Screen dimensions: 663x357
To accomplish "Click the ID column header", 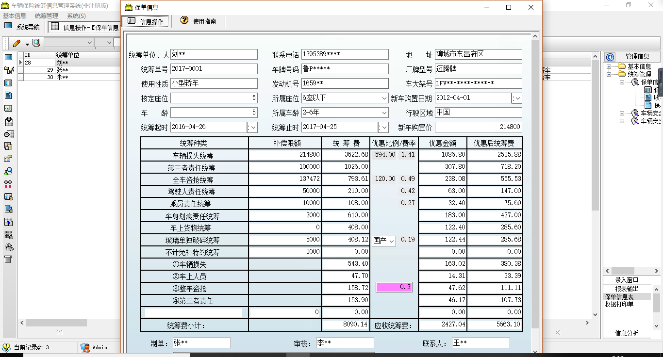I will pos(39,55).
